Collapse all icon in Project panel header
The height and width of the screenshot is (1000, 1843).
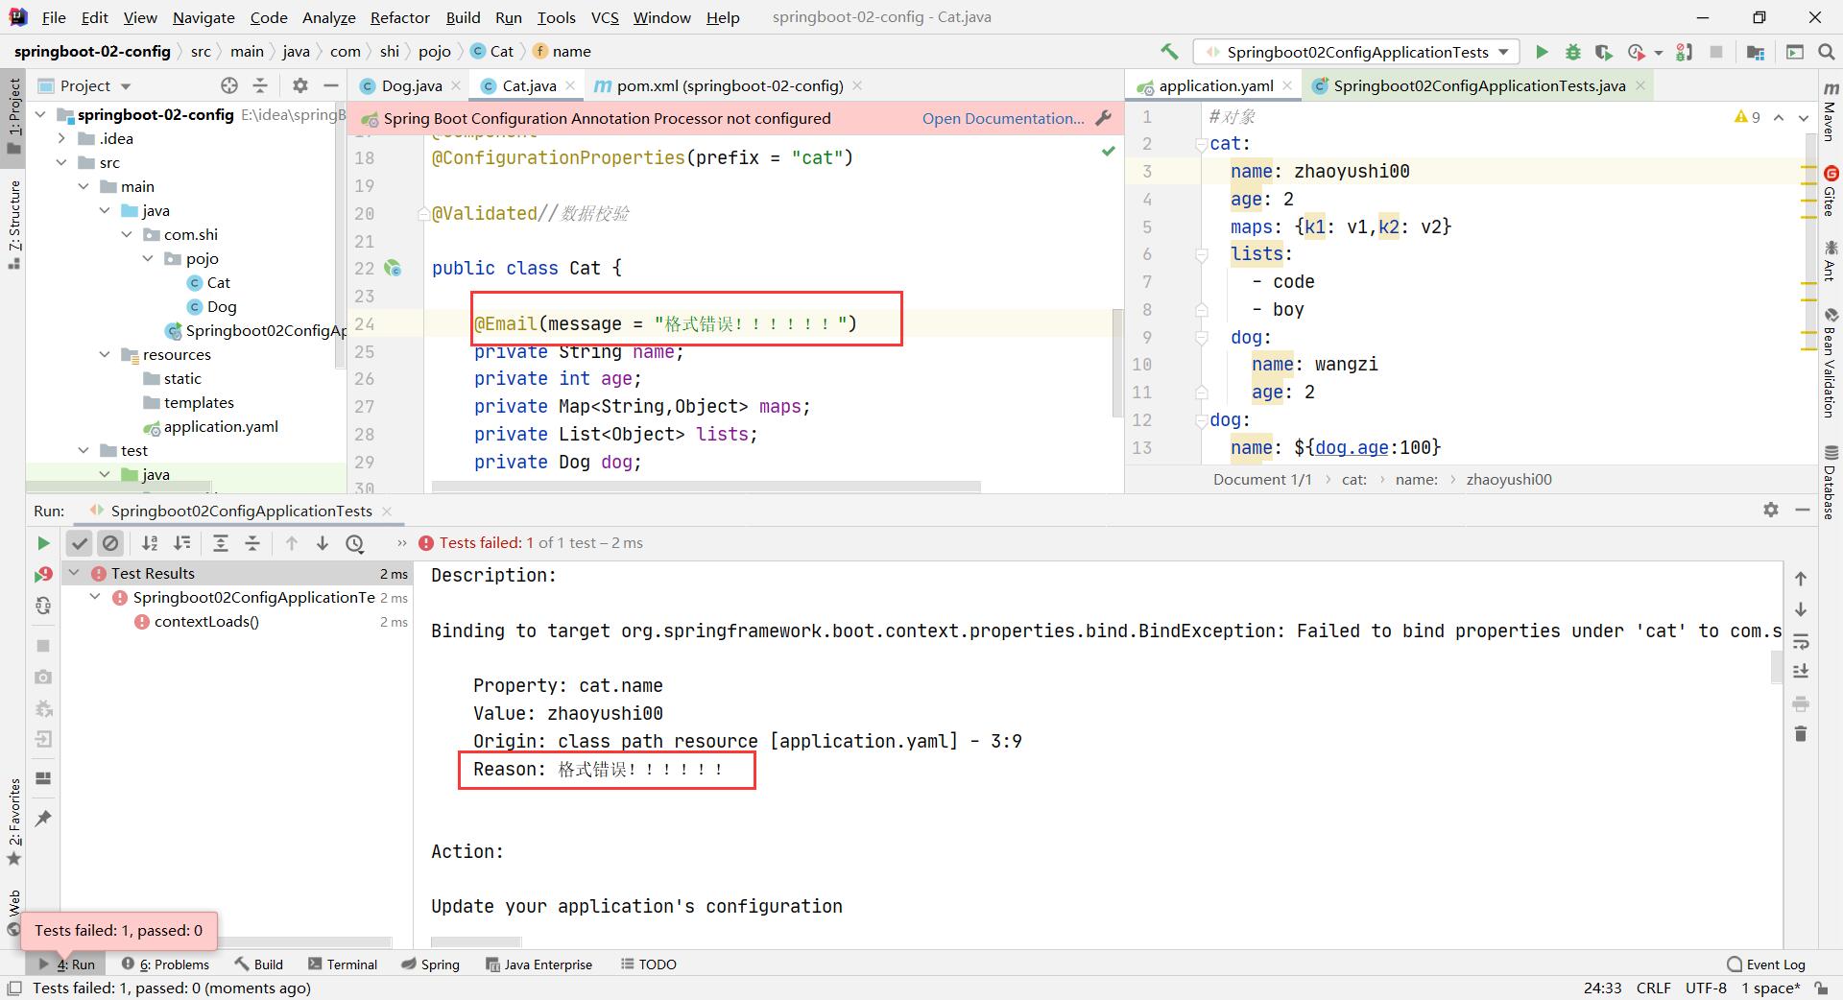[259, 85]
